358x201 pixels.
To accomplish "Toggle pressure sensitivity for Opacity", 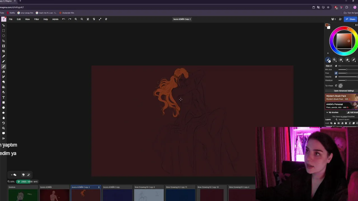I will 336,77.
